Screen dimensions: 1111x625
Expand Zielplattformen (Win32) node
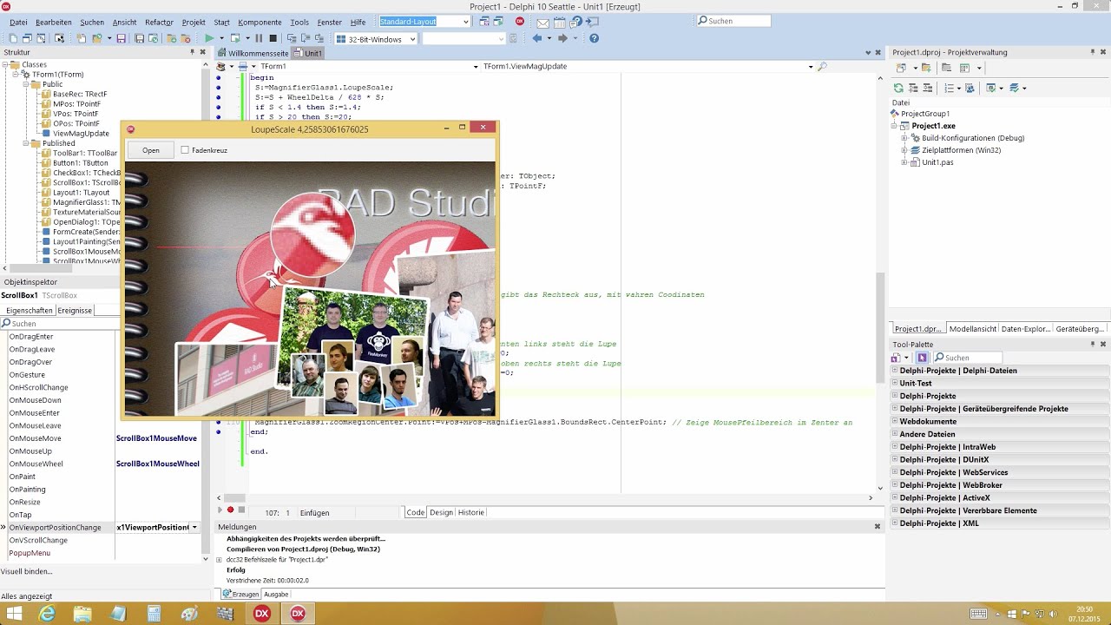pyautogui.click(x=904, y=150)
